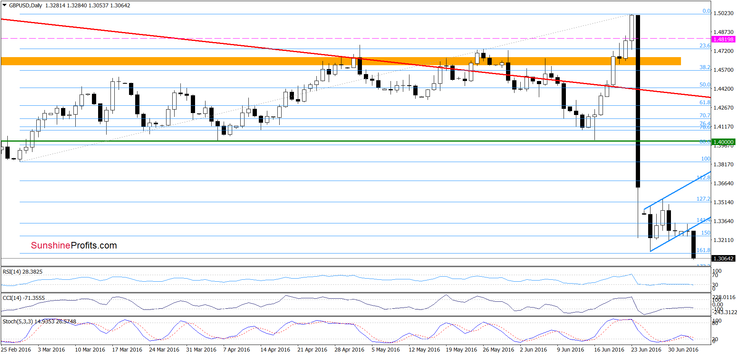The image size is (737, 355).
Task: Click the GBPUSD,Daily chart title
Action: (25, 5)
